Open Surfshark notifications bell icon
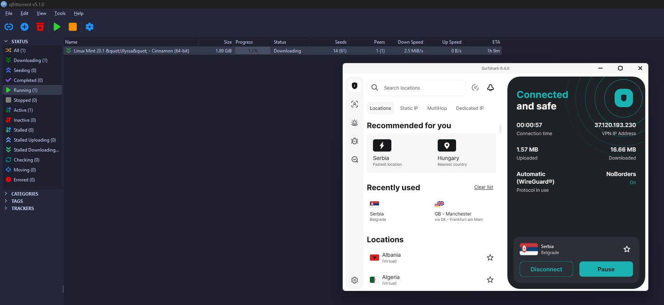The width and height of the screenshot is (664, 305). 491,88
